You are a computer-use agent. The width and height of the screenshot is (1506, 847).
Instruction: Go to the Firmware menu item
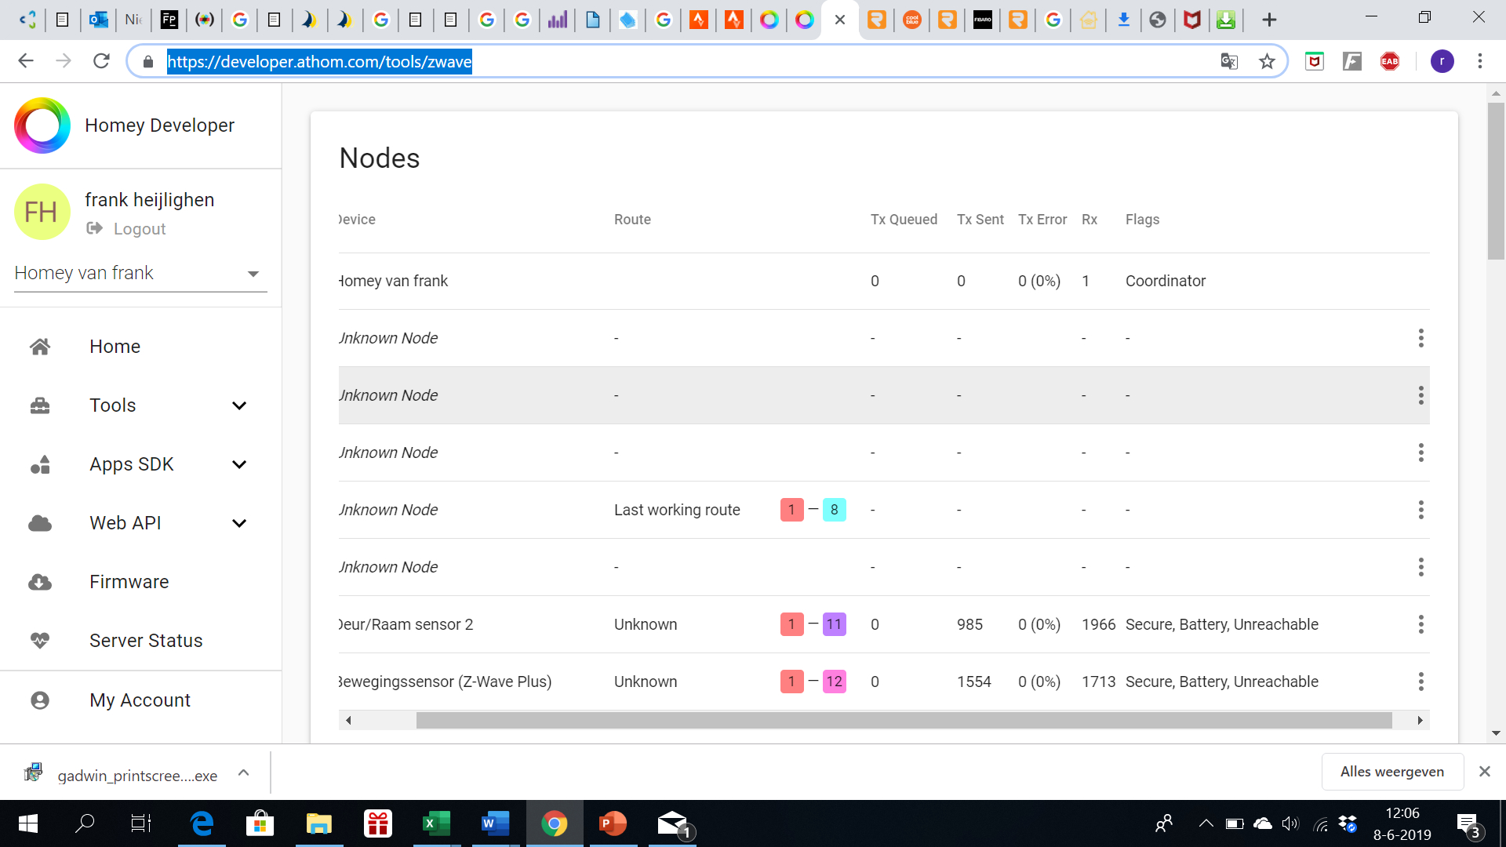pos(129,582)
